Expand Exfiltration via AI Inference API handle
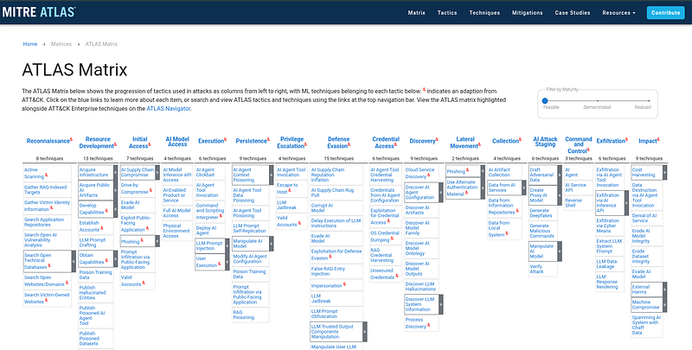The width and height of the screenshot is (692, 350). (626, 203)
